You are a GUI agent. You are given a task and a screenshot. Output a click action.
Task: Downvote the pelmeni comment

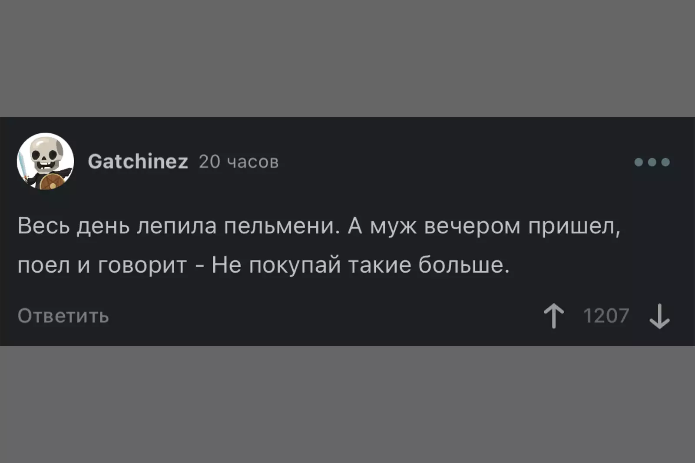(659, 316)
